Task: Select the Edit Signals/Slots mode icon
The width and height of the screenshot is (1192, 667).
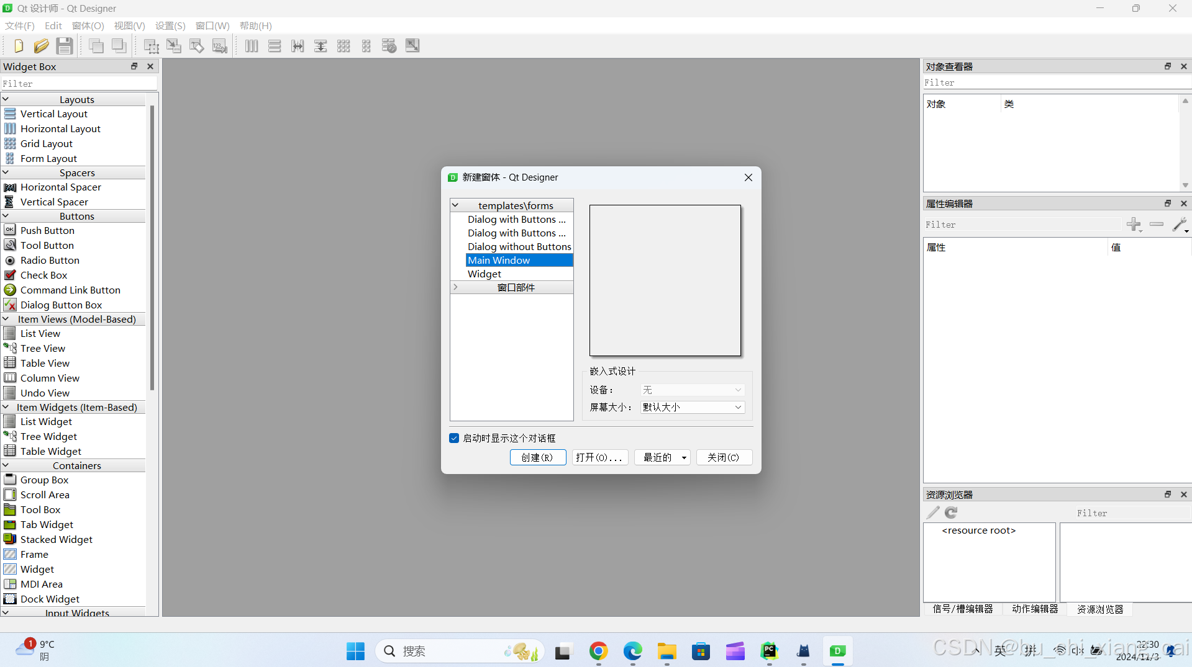Action: 174,46
